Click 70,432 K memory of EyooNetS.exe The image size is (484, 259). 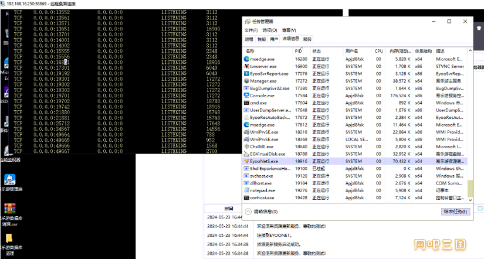402,161
